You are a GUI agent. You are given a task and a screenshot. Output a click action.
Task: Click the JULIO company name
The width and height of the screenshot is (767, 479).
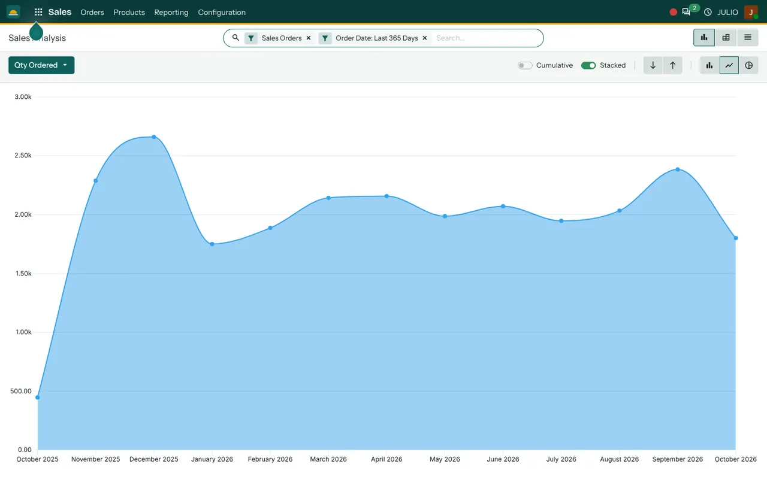point(728,12)
